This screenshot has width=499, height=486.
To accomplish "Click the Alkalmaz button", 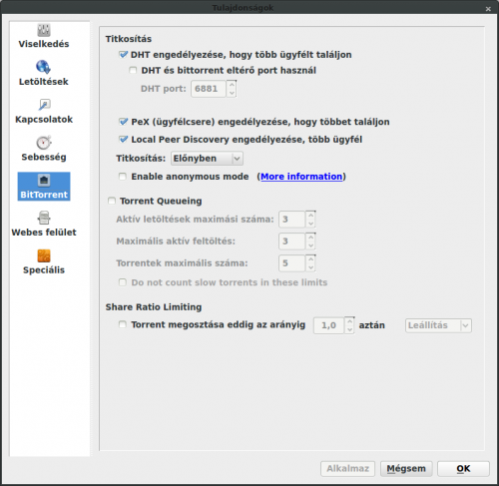I will 347,469.
